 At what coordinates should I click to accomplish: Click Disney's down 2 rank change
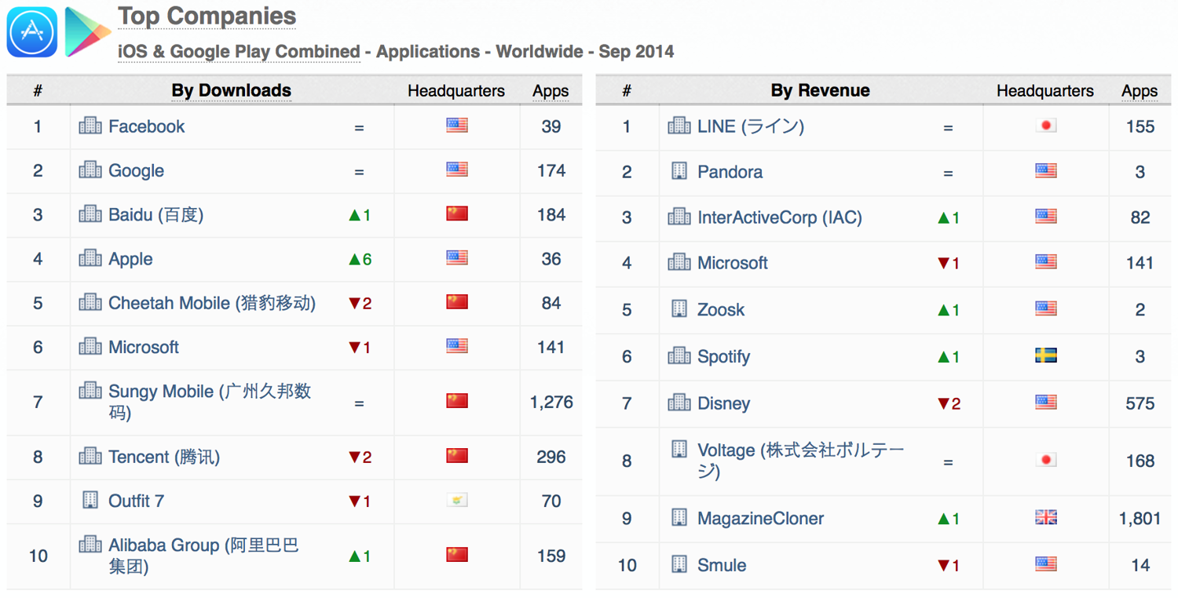tap(949, 403)
